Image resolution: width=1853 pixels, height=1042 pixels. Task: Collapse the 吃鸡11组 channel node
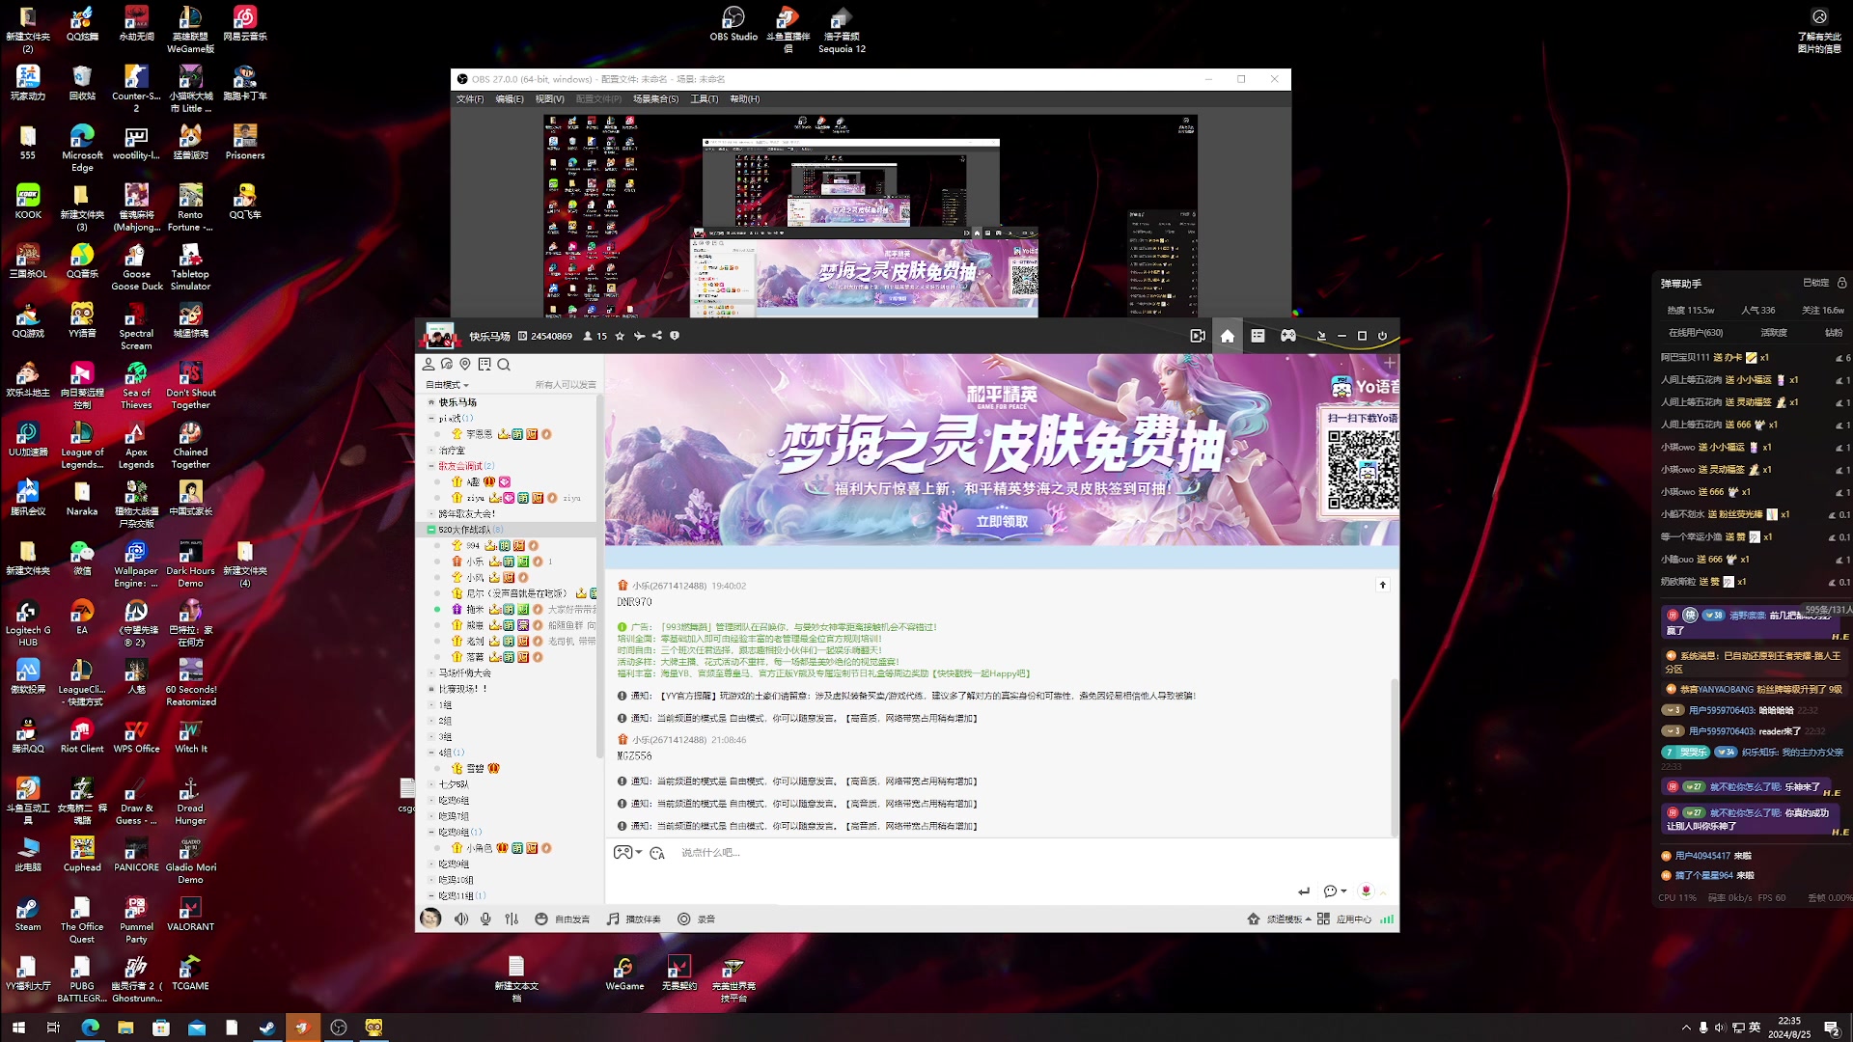pyautogui.click(x=431, y=895)
